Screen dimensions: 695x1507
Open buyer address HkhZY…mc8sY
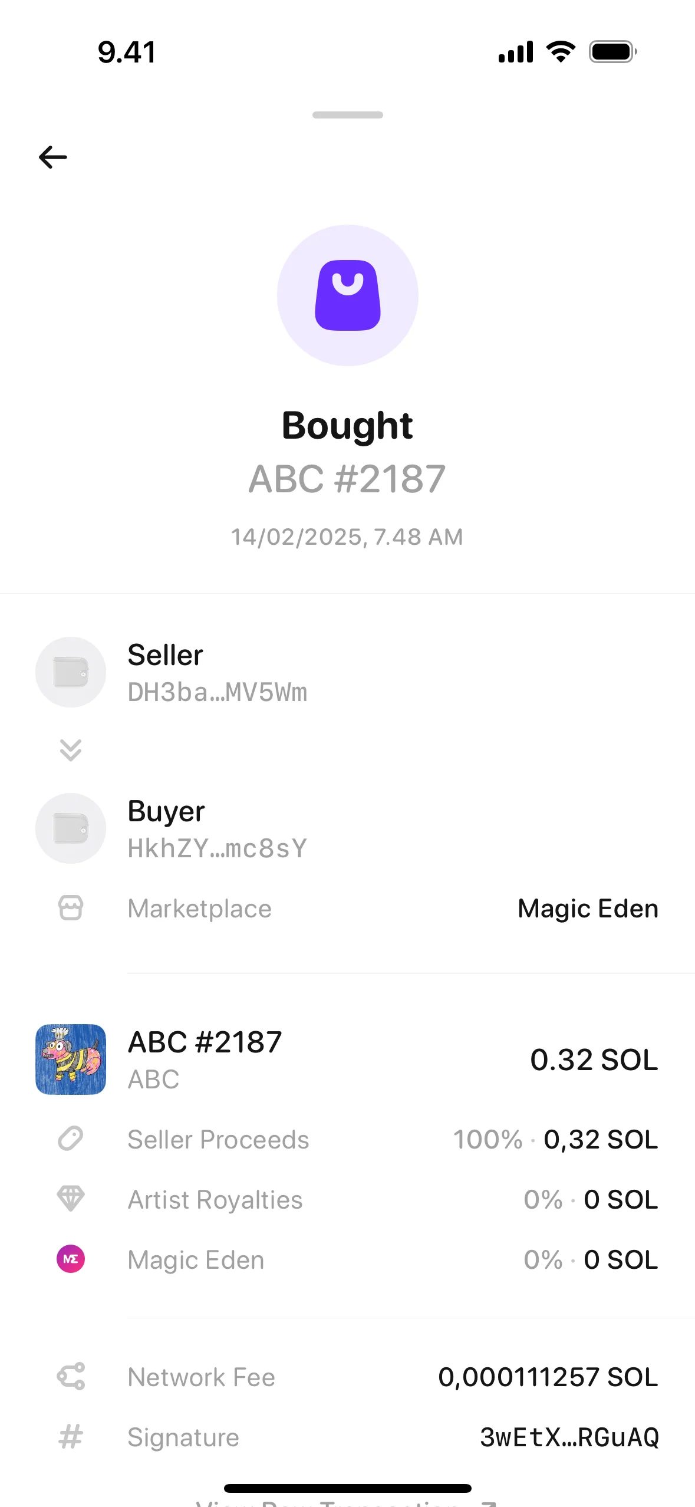tap(218, 848)
